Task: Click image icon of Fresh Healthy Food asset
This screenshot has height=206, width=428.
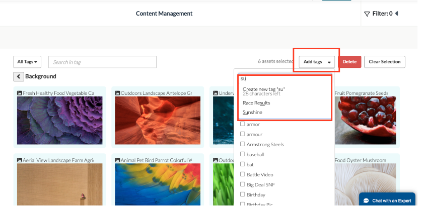Action: point(19,93)
